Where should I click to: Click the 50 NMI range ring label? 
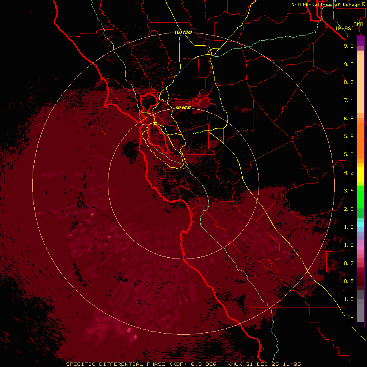click(183, 108)
